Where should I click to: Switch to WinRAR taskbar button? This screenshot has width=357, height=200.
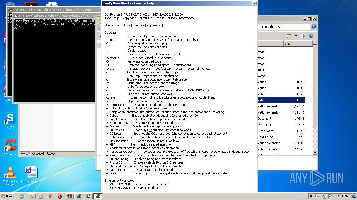click(69, 196)
